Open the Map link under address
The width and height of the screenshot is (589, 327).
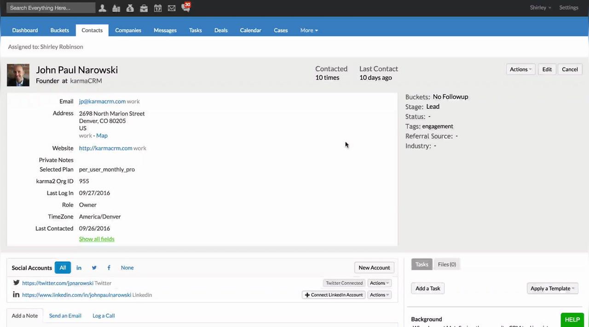102,135
